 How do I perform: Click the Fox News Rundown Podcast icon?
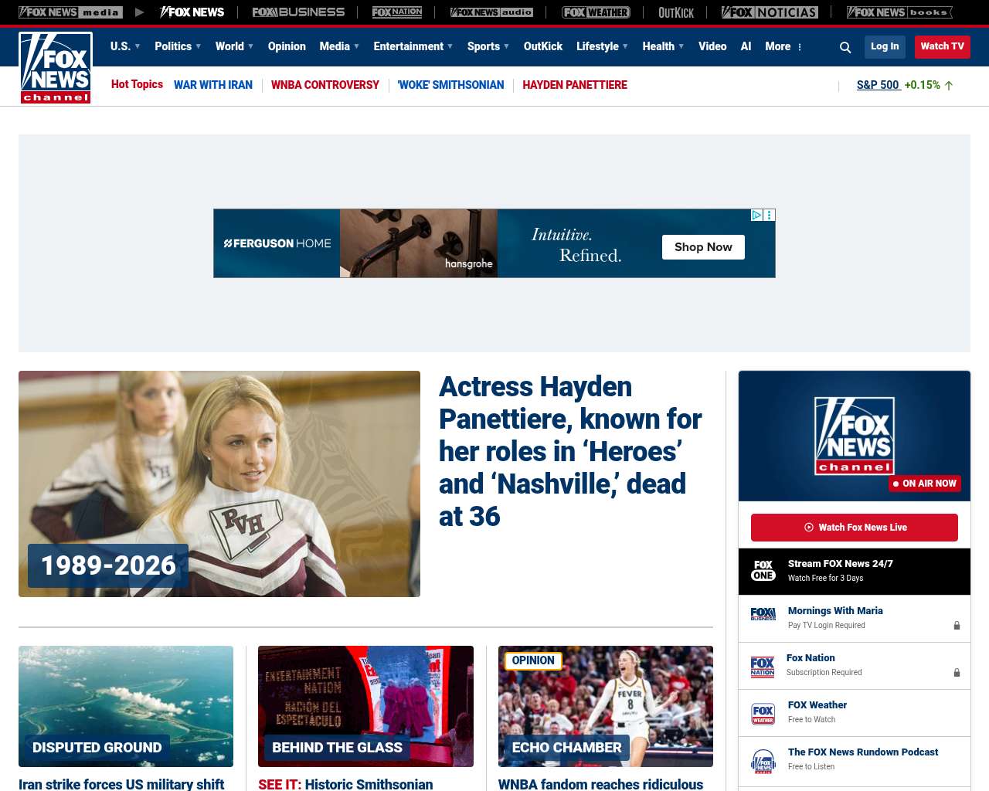click(x=763, y=761)
